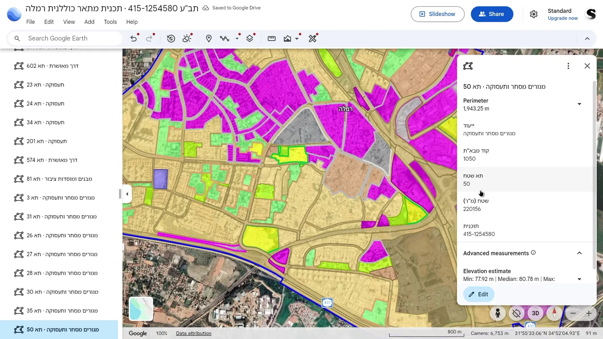Image resolution: width=603 pixels, height=339 pixels.
Task: Click the Upgrade now link
Action: tap(563, 18)
